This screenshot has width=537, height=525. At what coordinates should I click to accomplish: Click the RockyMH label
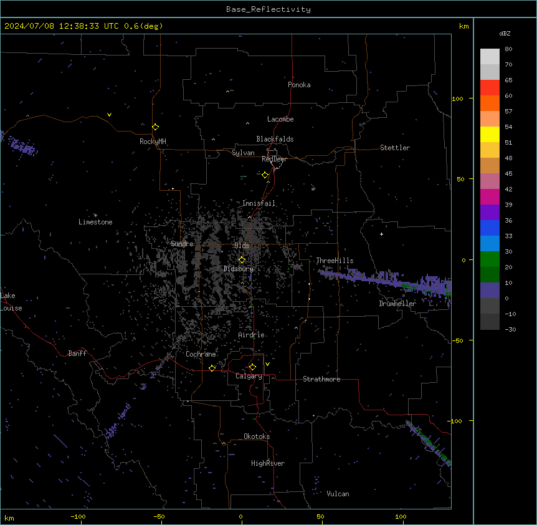153,142
